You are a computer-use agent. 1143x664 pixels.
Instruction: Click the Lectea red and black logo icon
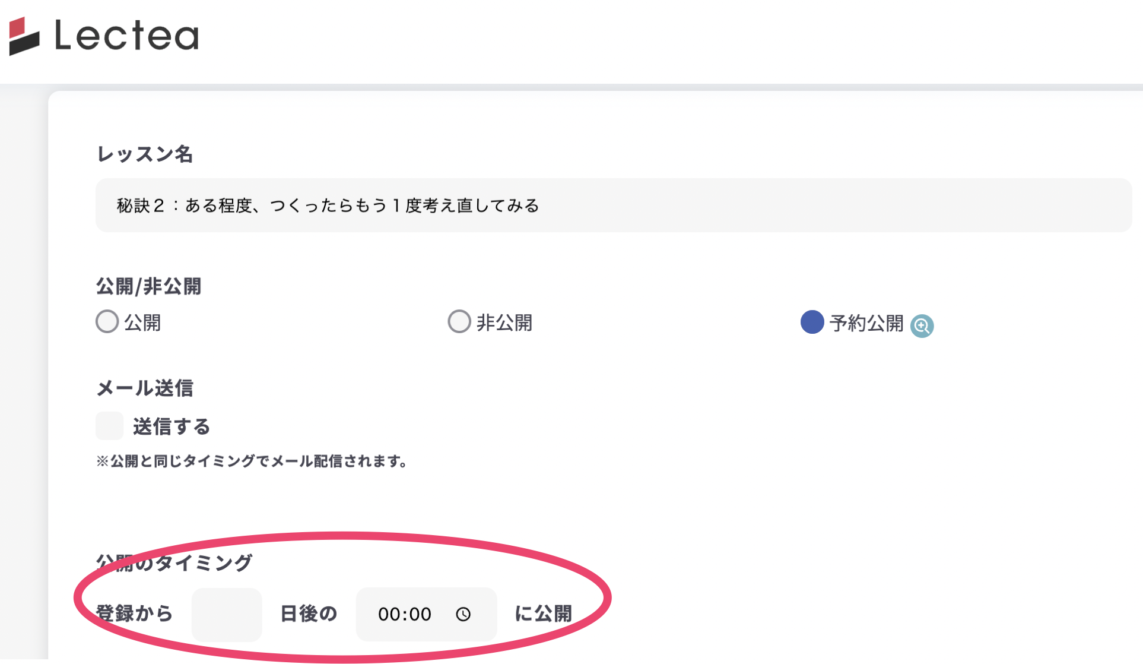click(x=24, y=36)
